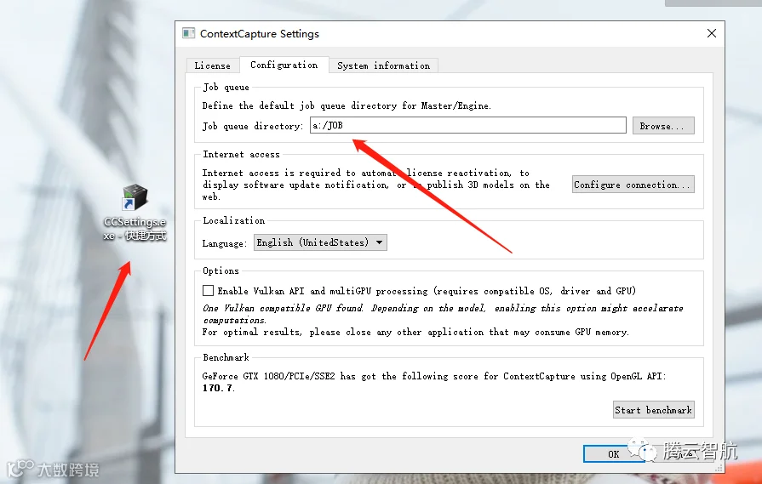The height and width of the screenshot is (484, 762).
Task: Click the Start benchmark button
Action: click(x=654, y=410)
